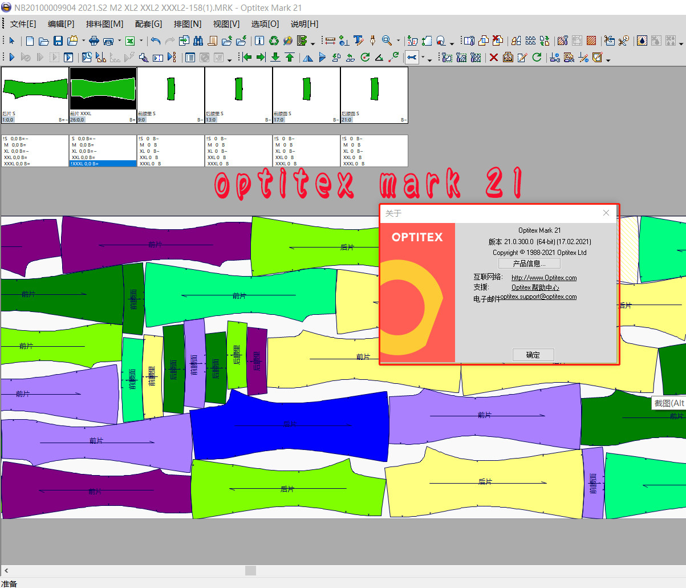Select the 前片 XXXL piece thumbnail

point(103,91)
